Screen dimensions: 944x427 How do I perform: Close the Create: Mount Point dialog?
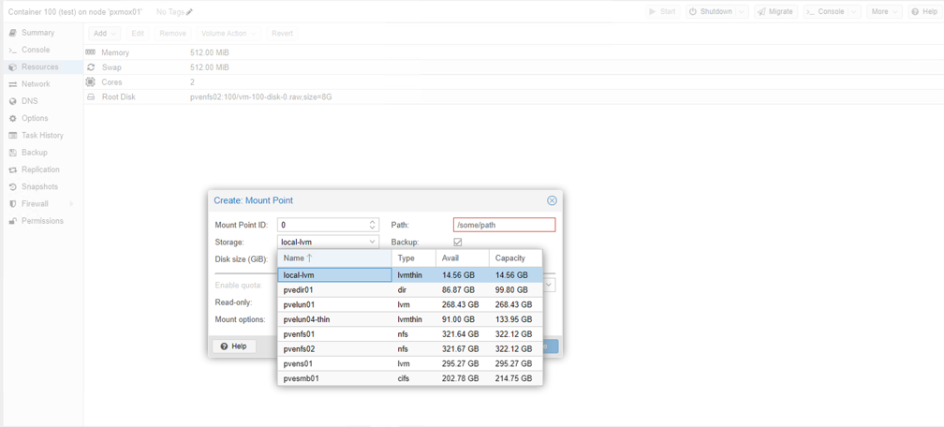coord(552,200)
